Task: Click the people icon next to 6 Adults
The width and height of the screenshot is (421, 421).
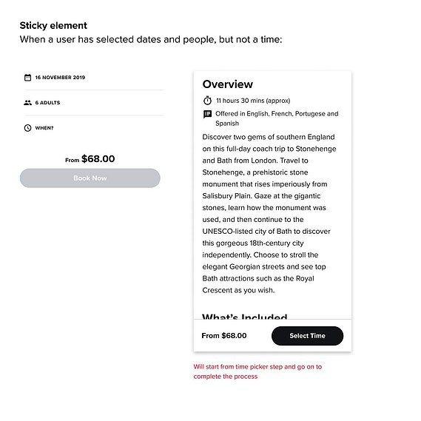Action: pyautogui.click(x=27, y=103)
